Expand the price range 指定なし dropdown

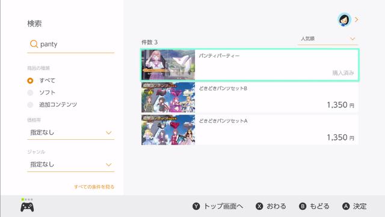tap(71, 133)
